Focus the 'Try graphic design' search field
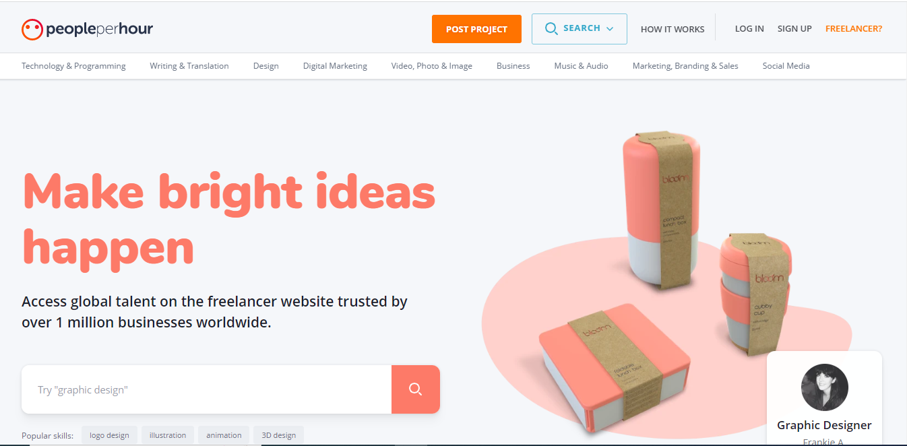Screen dimensions: 907x446 click(x=206, y=389)
